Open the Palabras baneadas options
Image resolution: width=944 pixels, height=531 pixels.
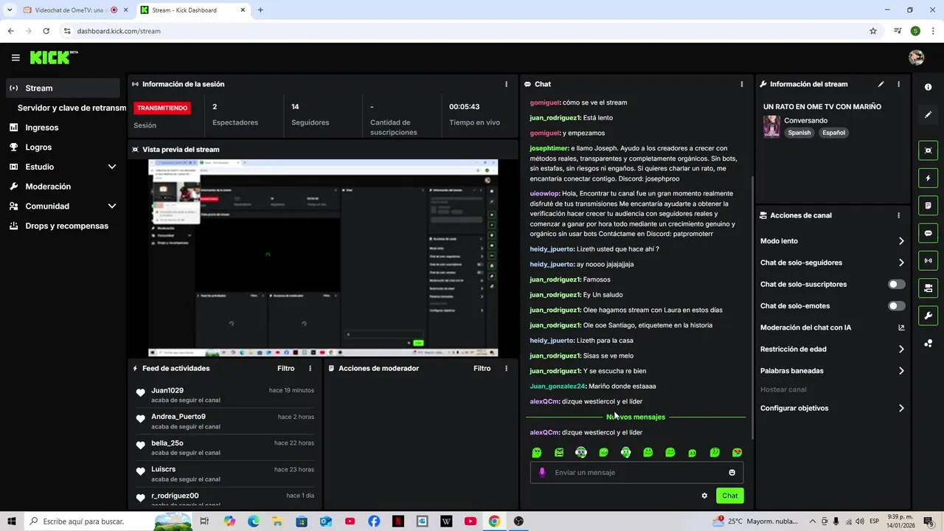coord(833,371)
